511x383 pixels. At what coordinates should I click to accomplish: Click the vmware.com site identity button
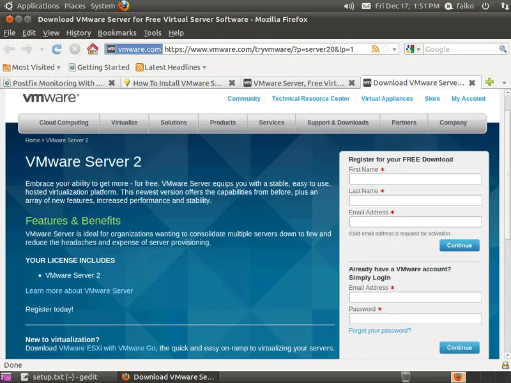pyautogui.click(x=134, y=49)
